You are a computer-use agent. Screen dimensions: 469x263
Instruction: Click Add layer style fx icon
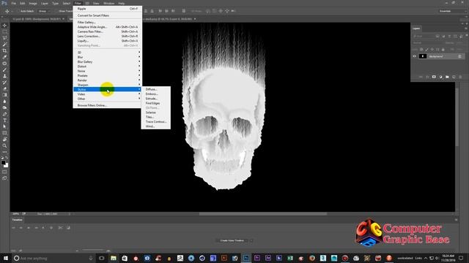tap(427, 77)
